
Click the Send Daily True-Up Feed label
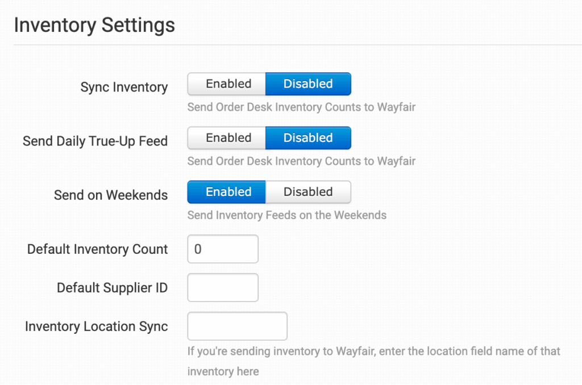click(x=95, y=141)
